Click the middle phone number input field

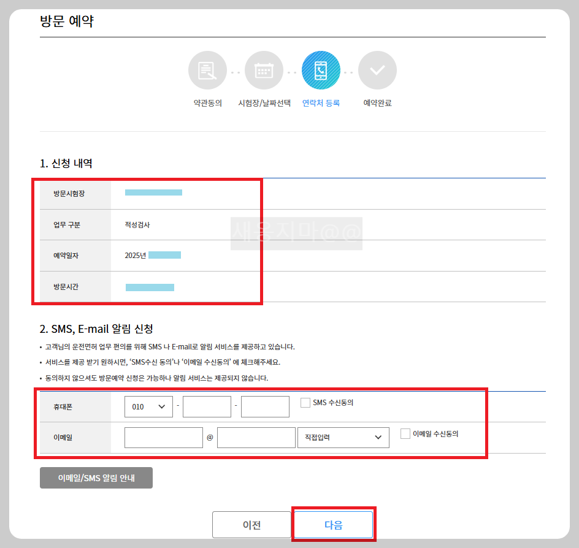tap(207, 406)
